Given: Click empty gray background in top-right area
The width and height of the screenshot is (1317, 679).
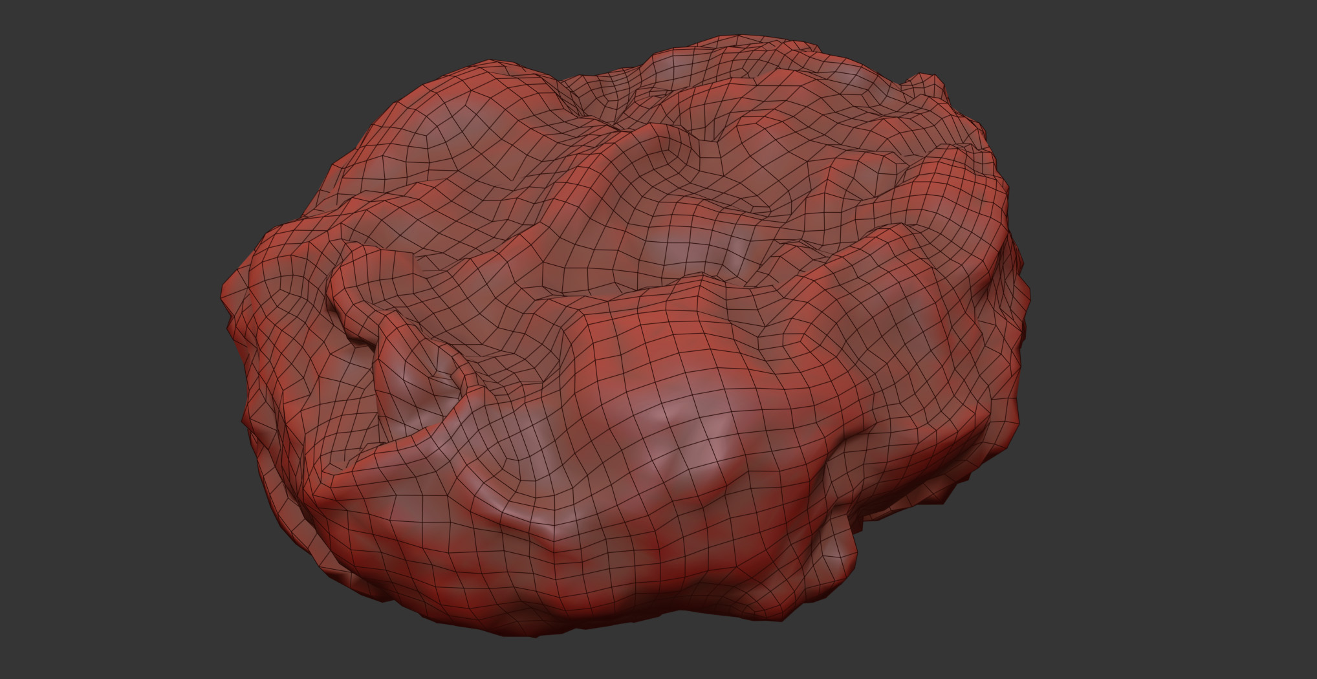Looking at the screenshot, I should [x=1164, y=97].
